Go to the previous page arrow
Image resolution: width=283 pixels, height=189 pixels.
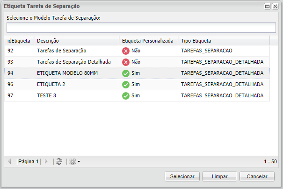[10, 161]
